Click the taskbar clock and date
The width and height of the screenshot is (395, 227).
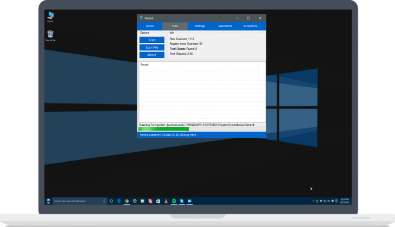(x=345, y=201)
